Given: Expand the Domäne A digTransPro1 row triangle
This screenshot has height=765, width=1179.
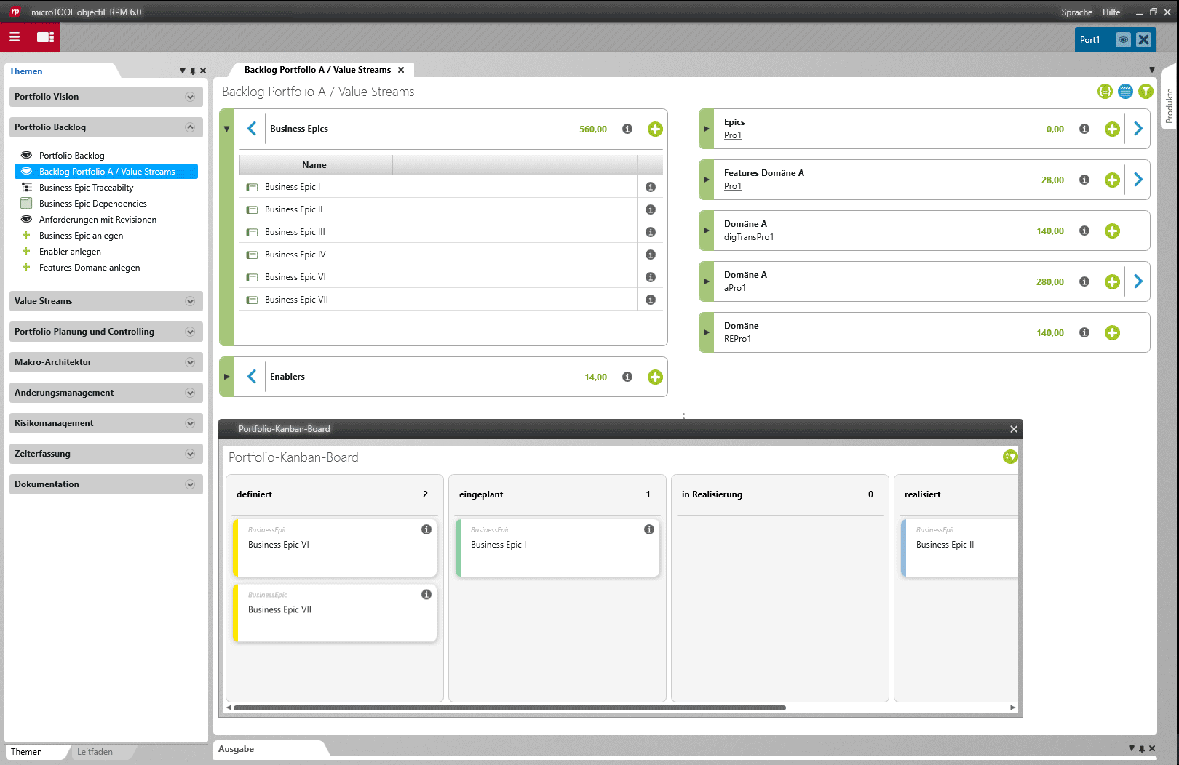Looking at the screenshot, I should tap(706, 231).
